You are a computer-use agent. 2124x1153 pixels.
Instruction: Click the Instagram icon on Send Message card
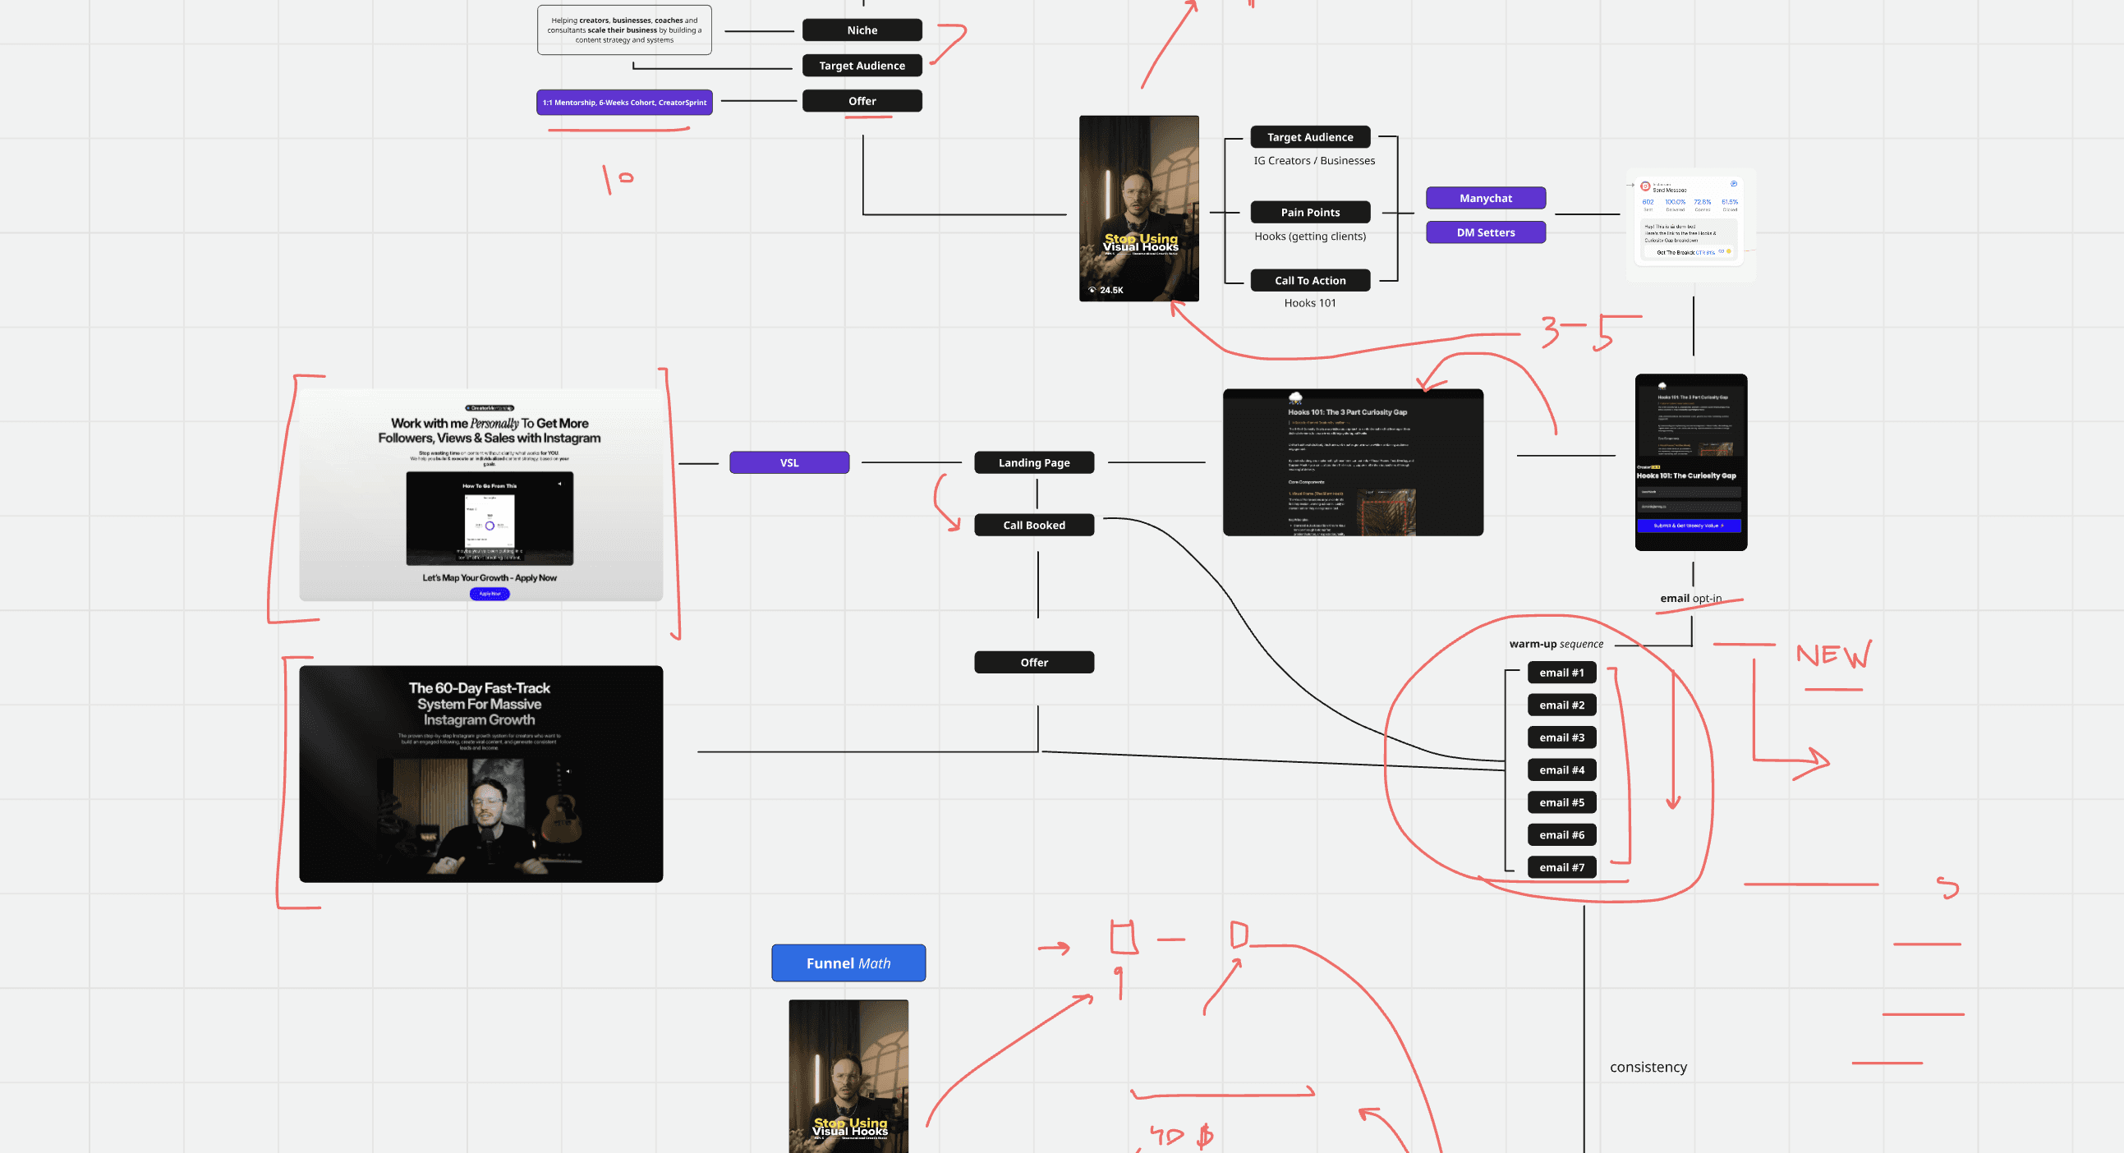coord(1645,186)
